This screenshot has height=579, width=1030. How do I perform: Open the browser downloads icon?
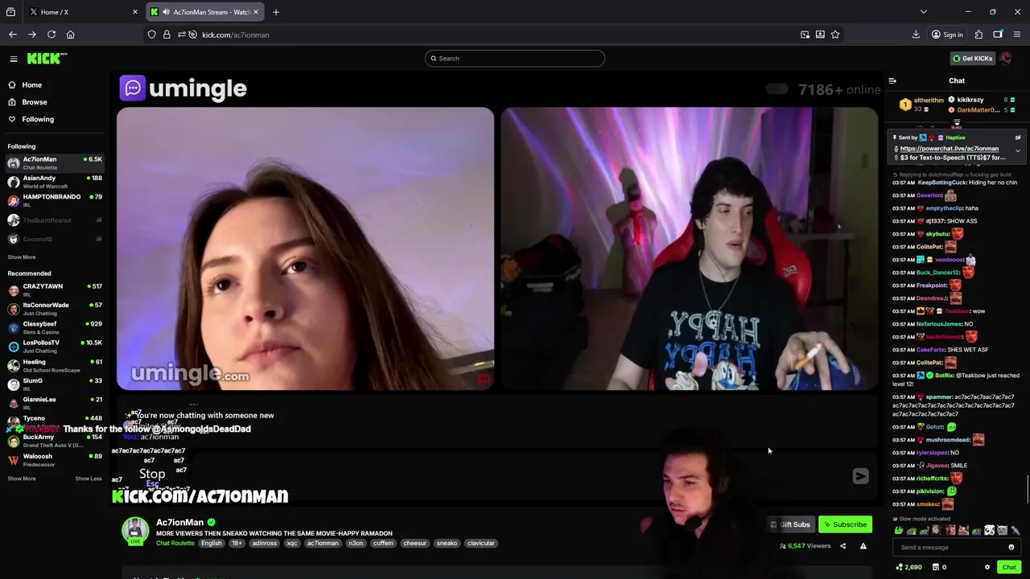coord(916,35)
